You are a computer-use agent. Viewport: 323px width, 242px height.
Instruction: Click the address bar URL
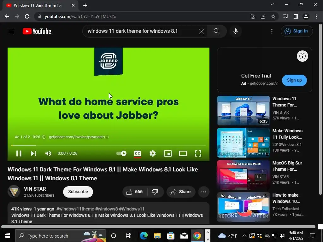tap(80, 16)
